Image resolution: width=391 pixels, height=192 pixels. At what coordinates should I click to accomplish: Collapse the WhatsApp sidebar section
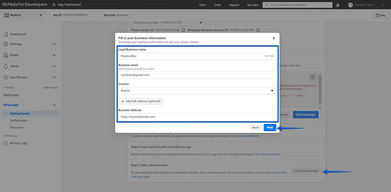(x=54, y=105)
